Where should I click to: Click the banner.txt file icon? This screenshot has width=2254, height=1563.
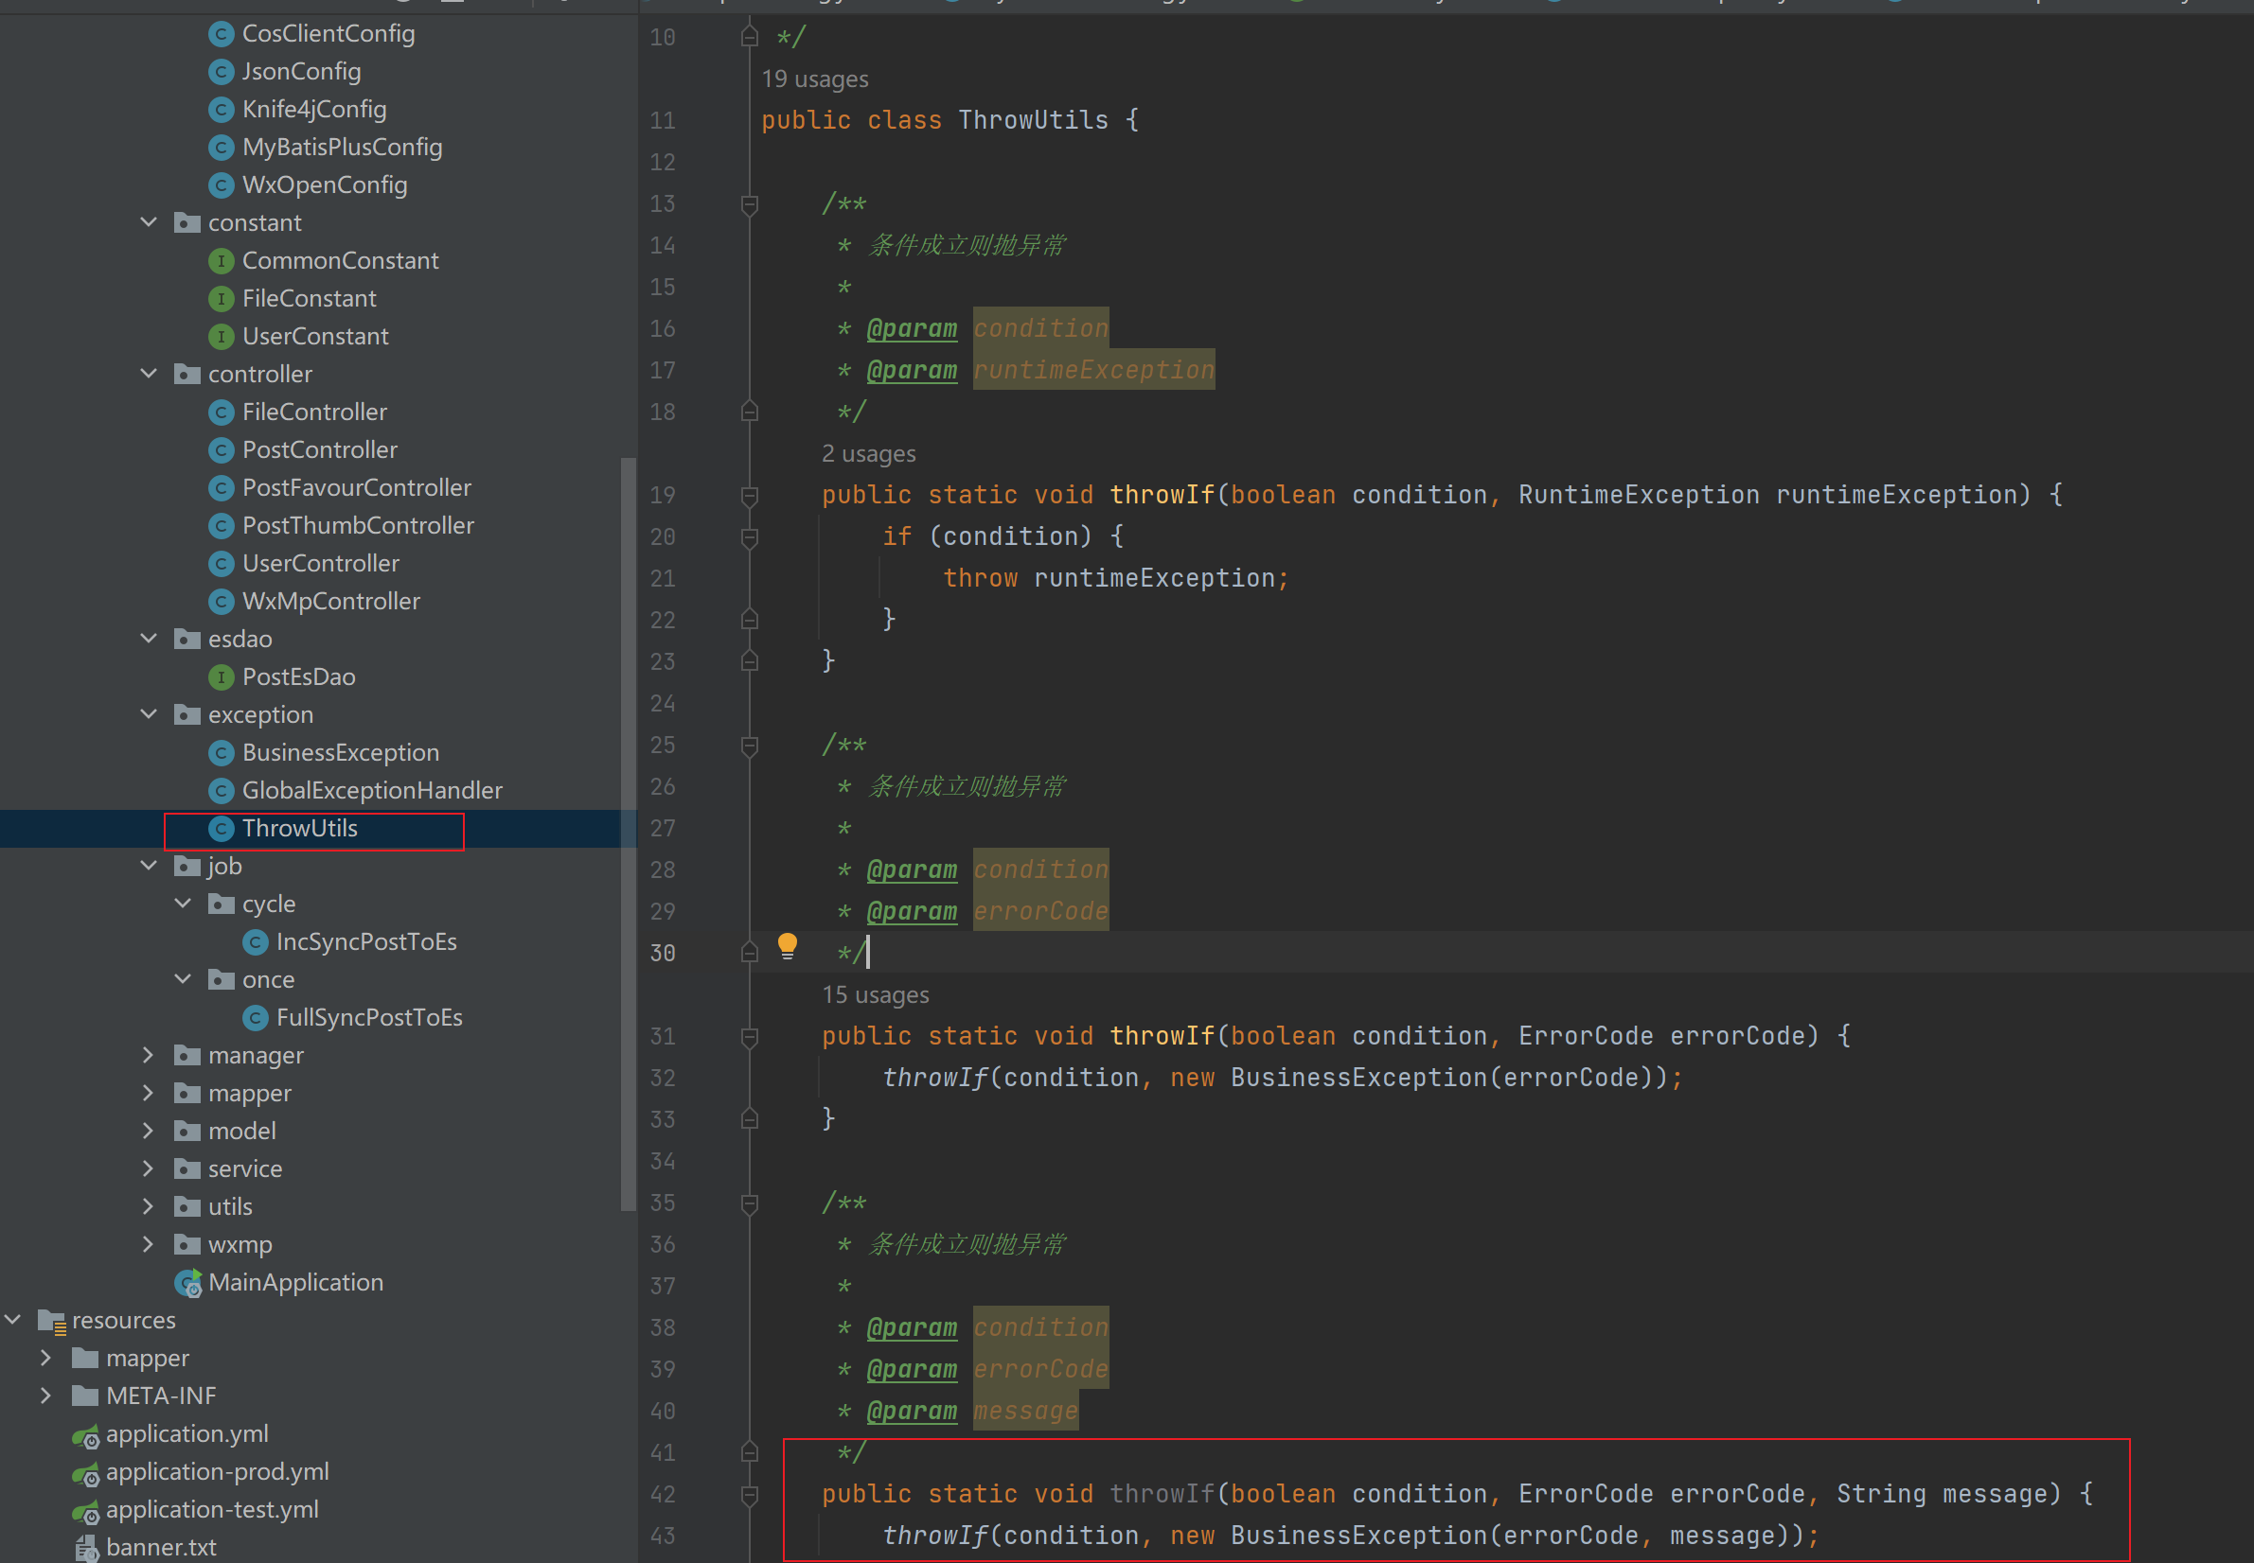(x=86, y=1548)
